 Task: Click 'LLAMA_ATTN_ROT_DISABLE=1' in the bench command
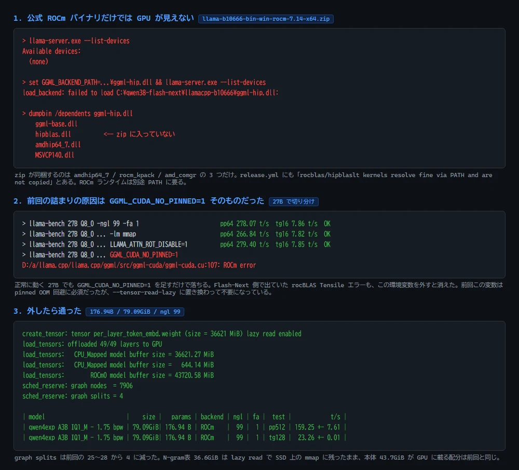[148, 245]
